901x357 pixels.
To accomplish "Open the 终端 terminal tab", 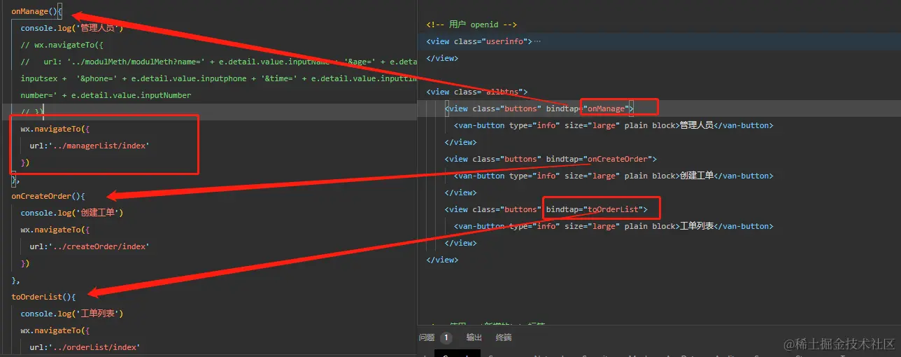I will 504,337.
